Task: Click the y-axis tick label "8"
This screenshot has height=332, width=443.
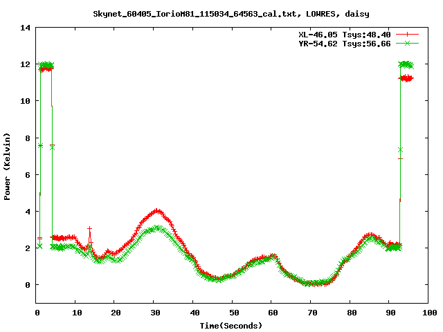Action: (28, 138)
